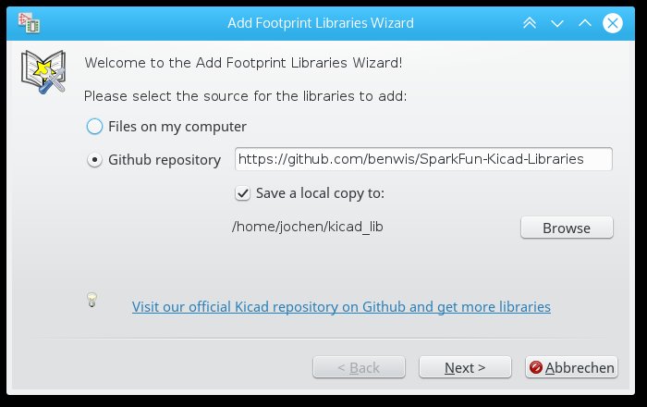Click the 'Files on my computer' label text
647x407 pixels.
[177, 127]
